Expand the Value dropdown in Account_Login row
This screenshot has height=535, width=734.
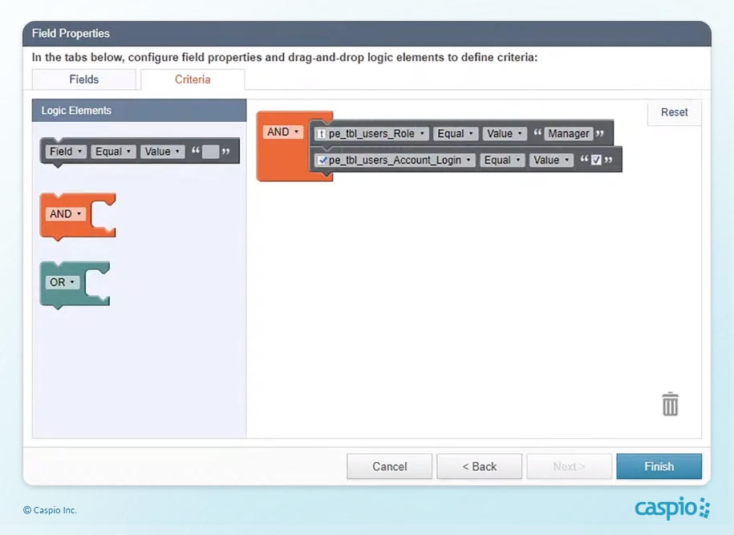[551, 160]
